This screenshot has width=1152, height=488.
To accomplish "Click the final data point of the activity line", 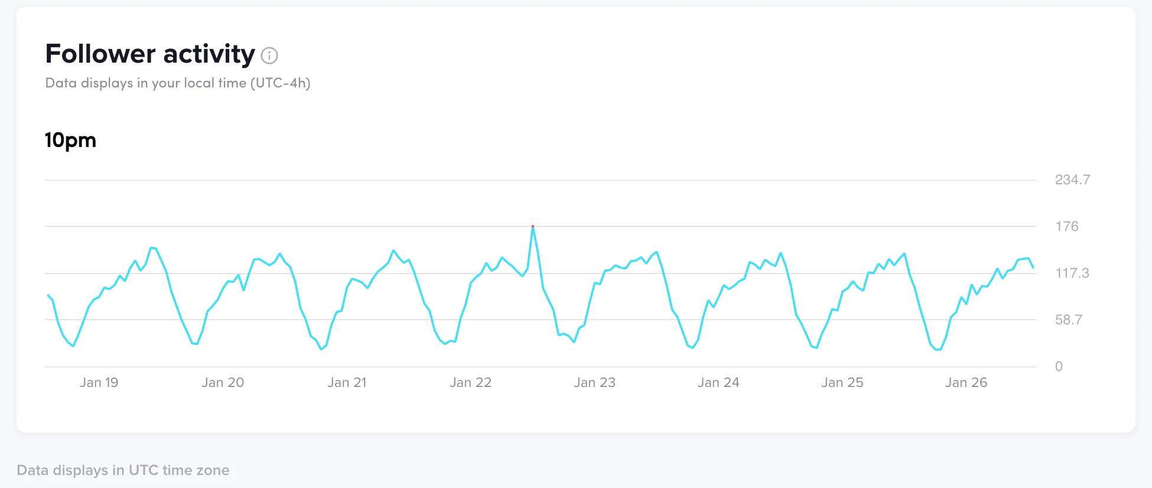I will click(1033, 268).
